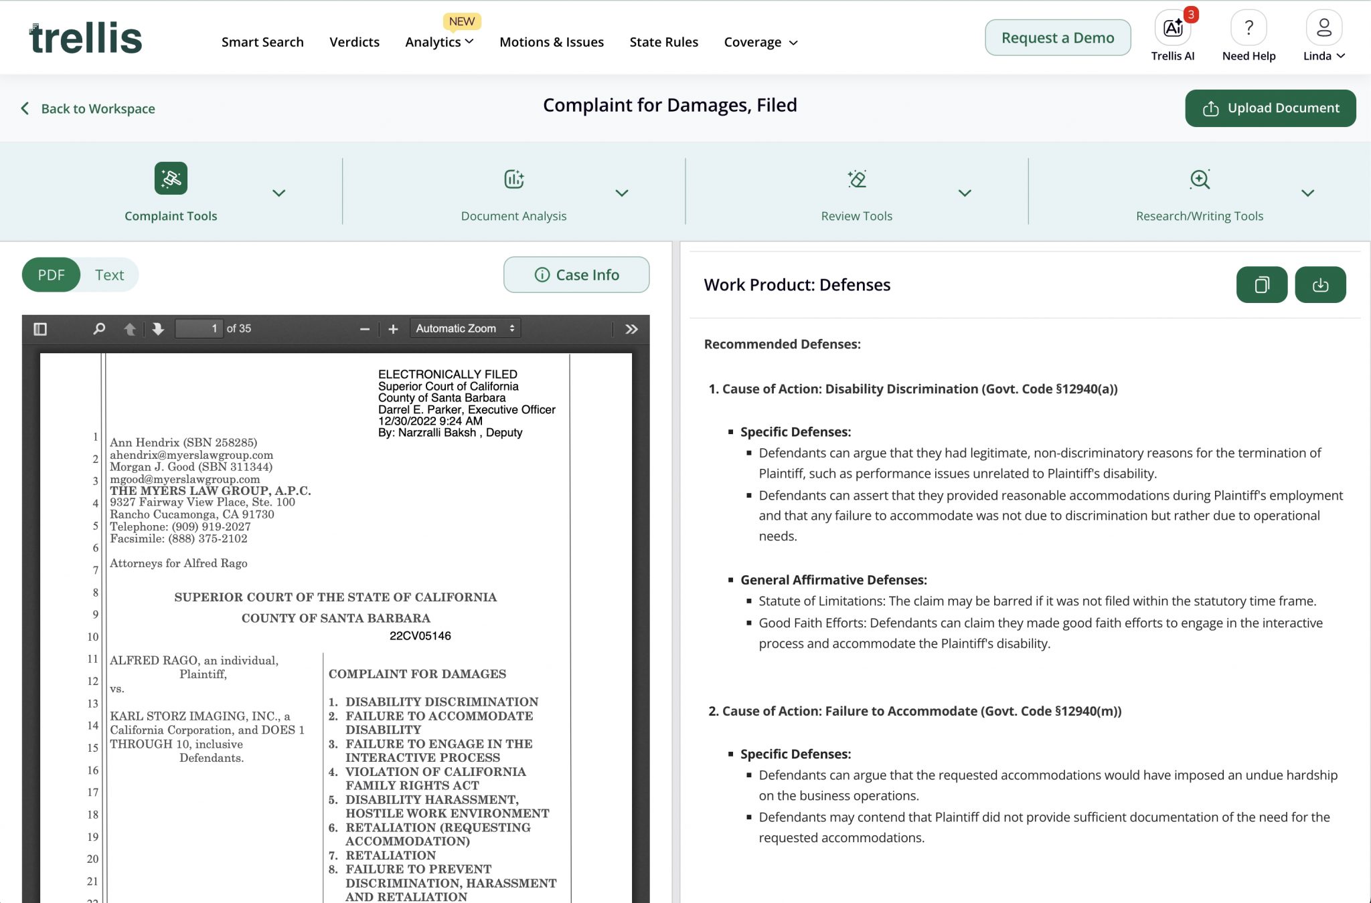Open PDF viewer more tools menu

pos(631,329)
